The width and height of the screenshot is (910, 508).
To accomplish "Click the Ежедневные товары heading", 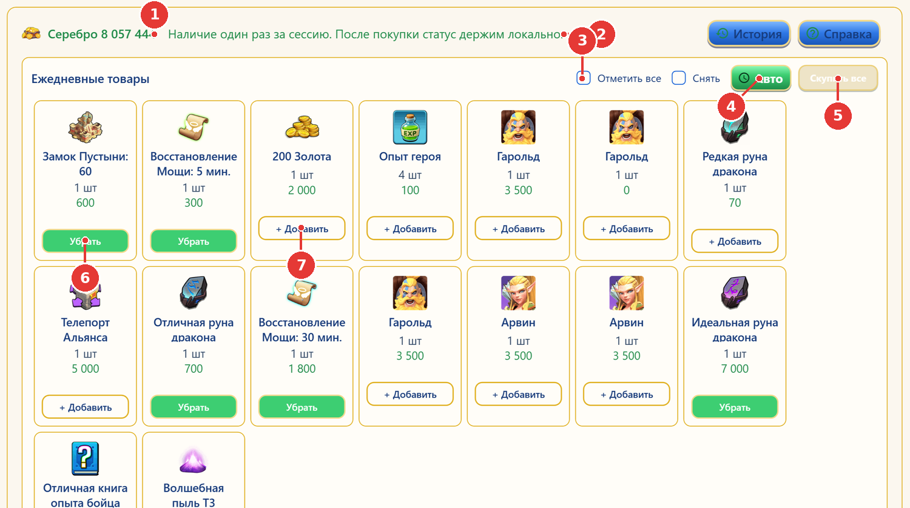I will [90, 79].
